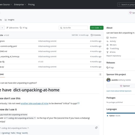The image size is (135, 135).
Task: Open the Readme link in About
Action: 113,37
